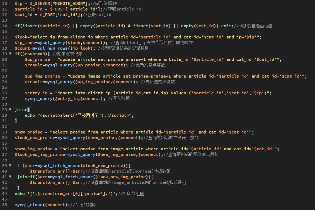Collapse the fold triangle at line 39
Screen dimensions: 315x210
[10, 166]
